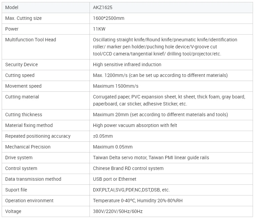The width and height of the screenshot is (255, 218).
Task: Click the Corrugated paper materials description
Action: [x=169, y=100]
